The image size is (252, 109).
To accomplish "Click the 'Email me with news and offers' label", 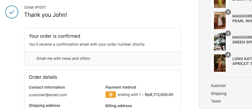I will (63, 58).
